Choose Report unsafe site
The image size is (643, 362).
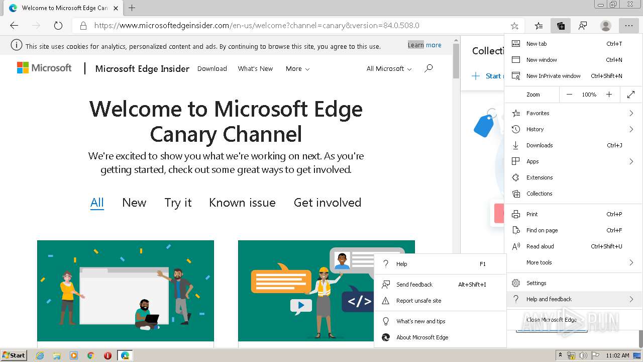[x=440, y=301]
